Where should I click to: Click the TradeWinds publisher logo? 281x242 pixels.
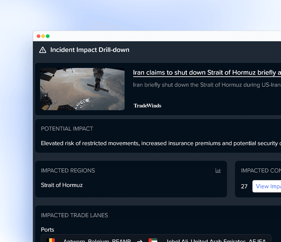pos(147,106)
